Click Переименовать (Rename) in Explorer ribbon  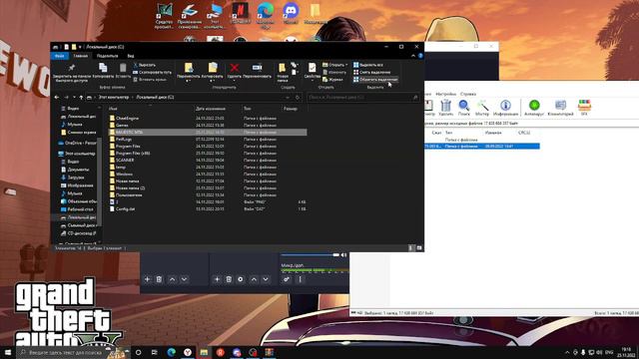coord(258,71)
